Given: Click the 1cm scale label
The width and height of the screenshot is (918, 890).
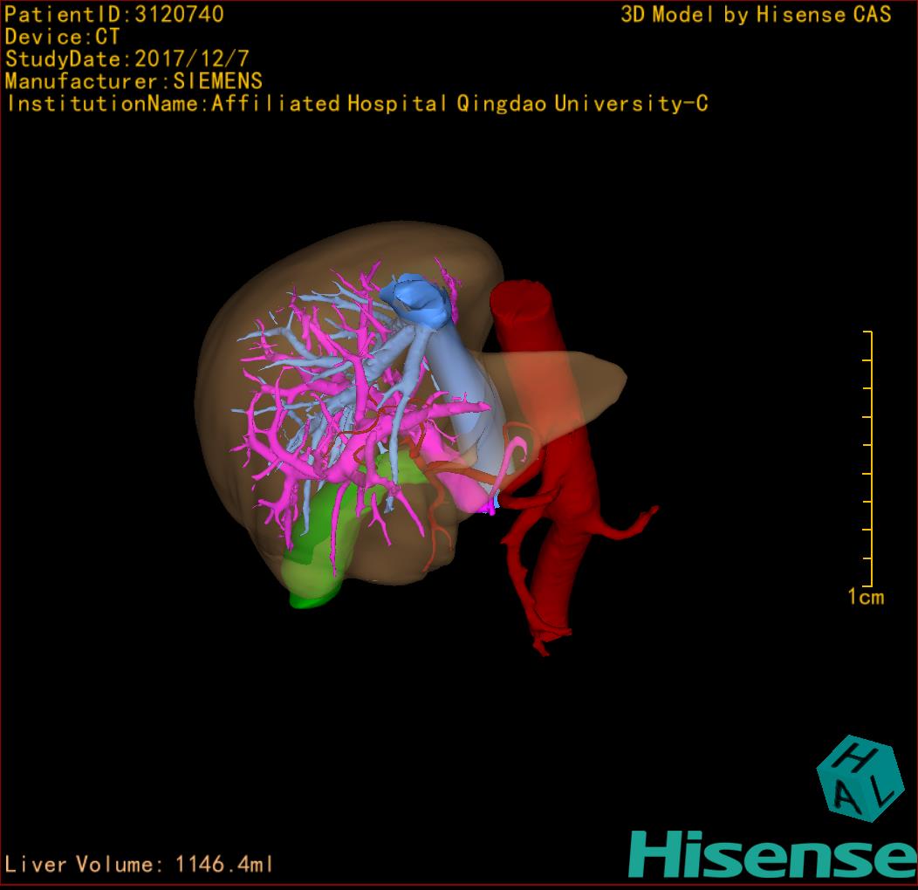Looking at the screenshot, I should 865,598.
